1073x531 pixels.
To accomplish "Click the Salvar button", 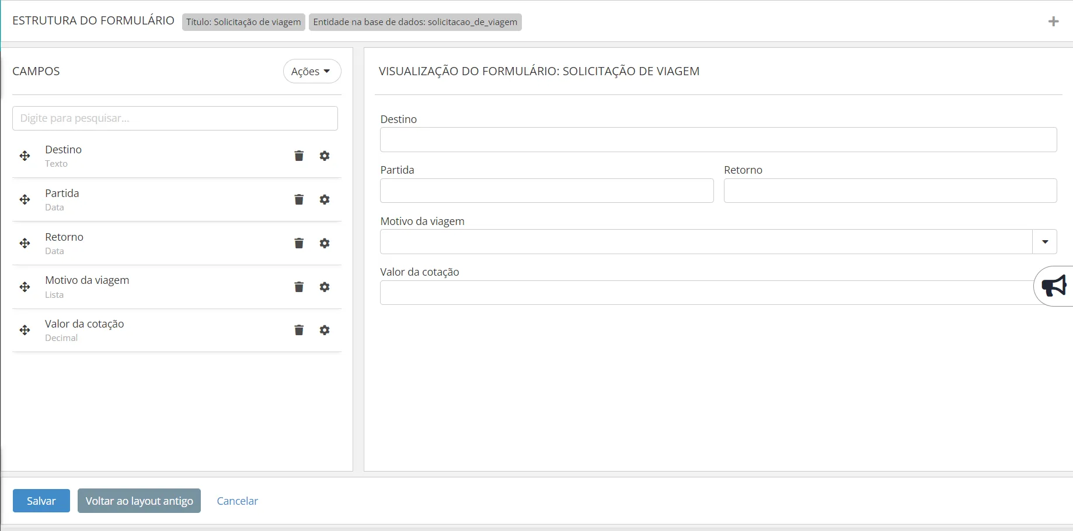I will [41, 501].
